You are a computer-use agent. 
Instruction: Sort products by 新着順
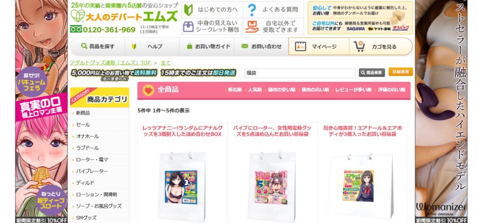pyautogui.click(x=235, y=90)
